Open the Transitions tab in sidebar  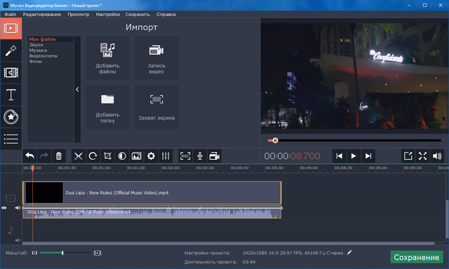(11, 73)
